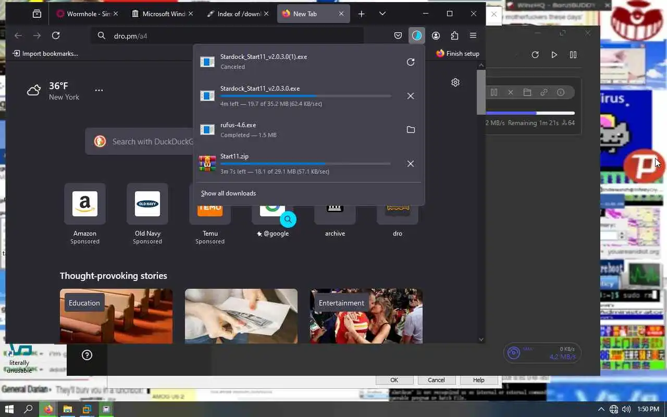The height and width of the screenshot is (417, 667).
Task: Go back one page in Firefox
Action: (x=18, y=35)
